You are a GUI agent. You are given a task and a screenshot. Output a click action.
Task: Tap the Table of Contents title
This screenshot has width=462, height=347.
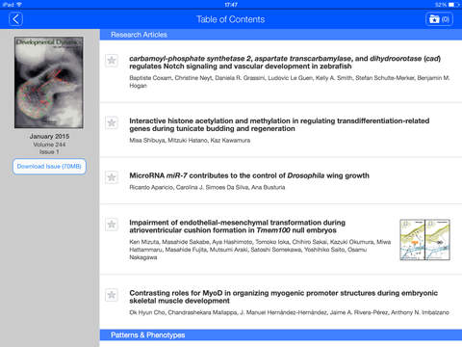(231, 19)
